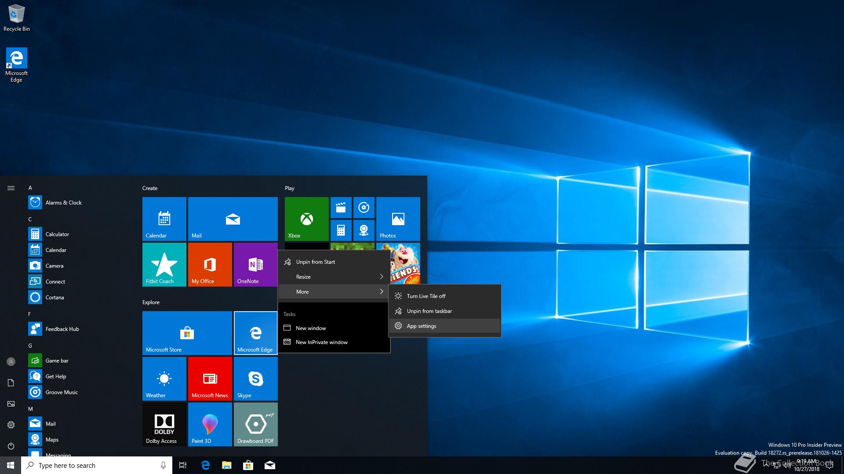Open Camera from the app list
This screenshot has width=844, height=474.
tap(79, 266)
